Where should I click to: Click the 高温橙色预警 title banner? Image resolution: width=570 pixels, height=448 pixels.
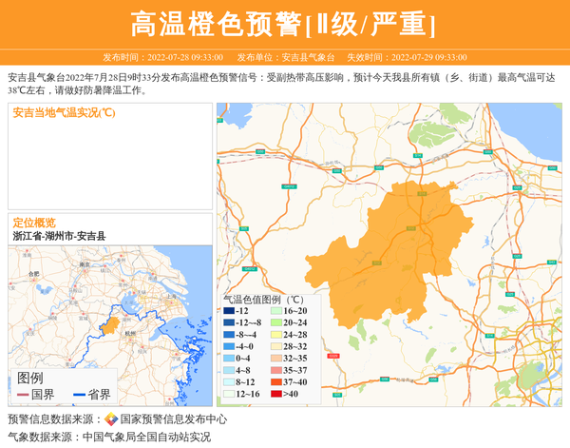tap(284, 24)
